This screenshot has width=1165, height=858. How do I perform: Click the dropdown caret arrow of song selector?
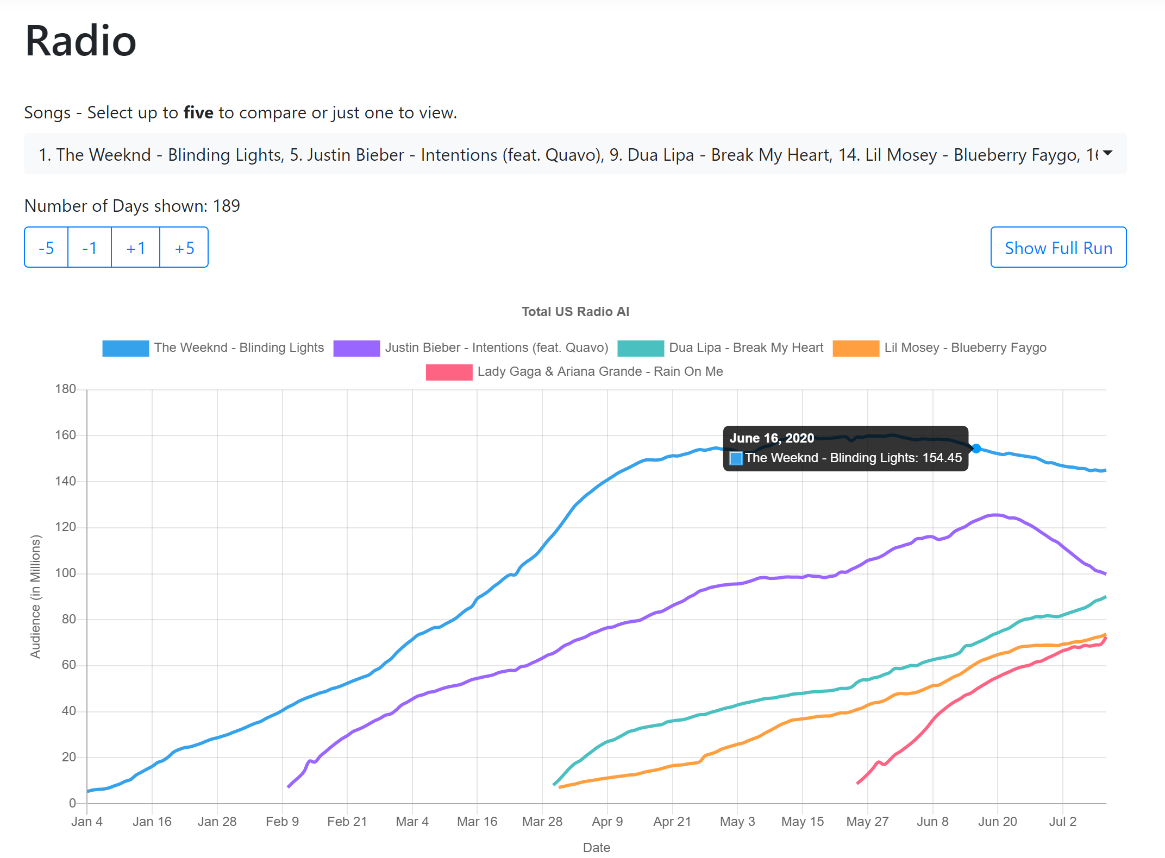click(1107, 154)
